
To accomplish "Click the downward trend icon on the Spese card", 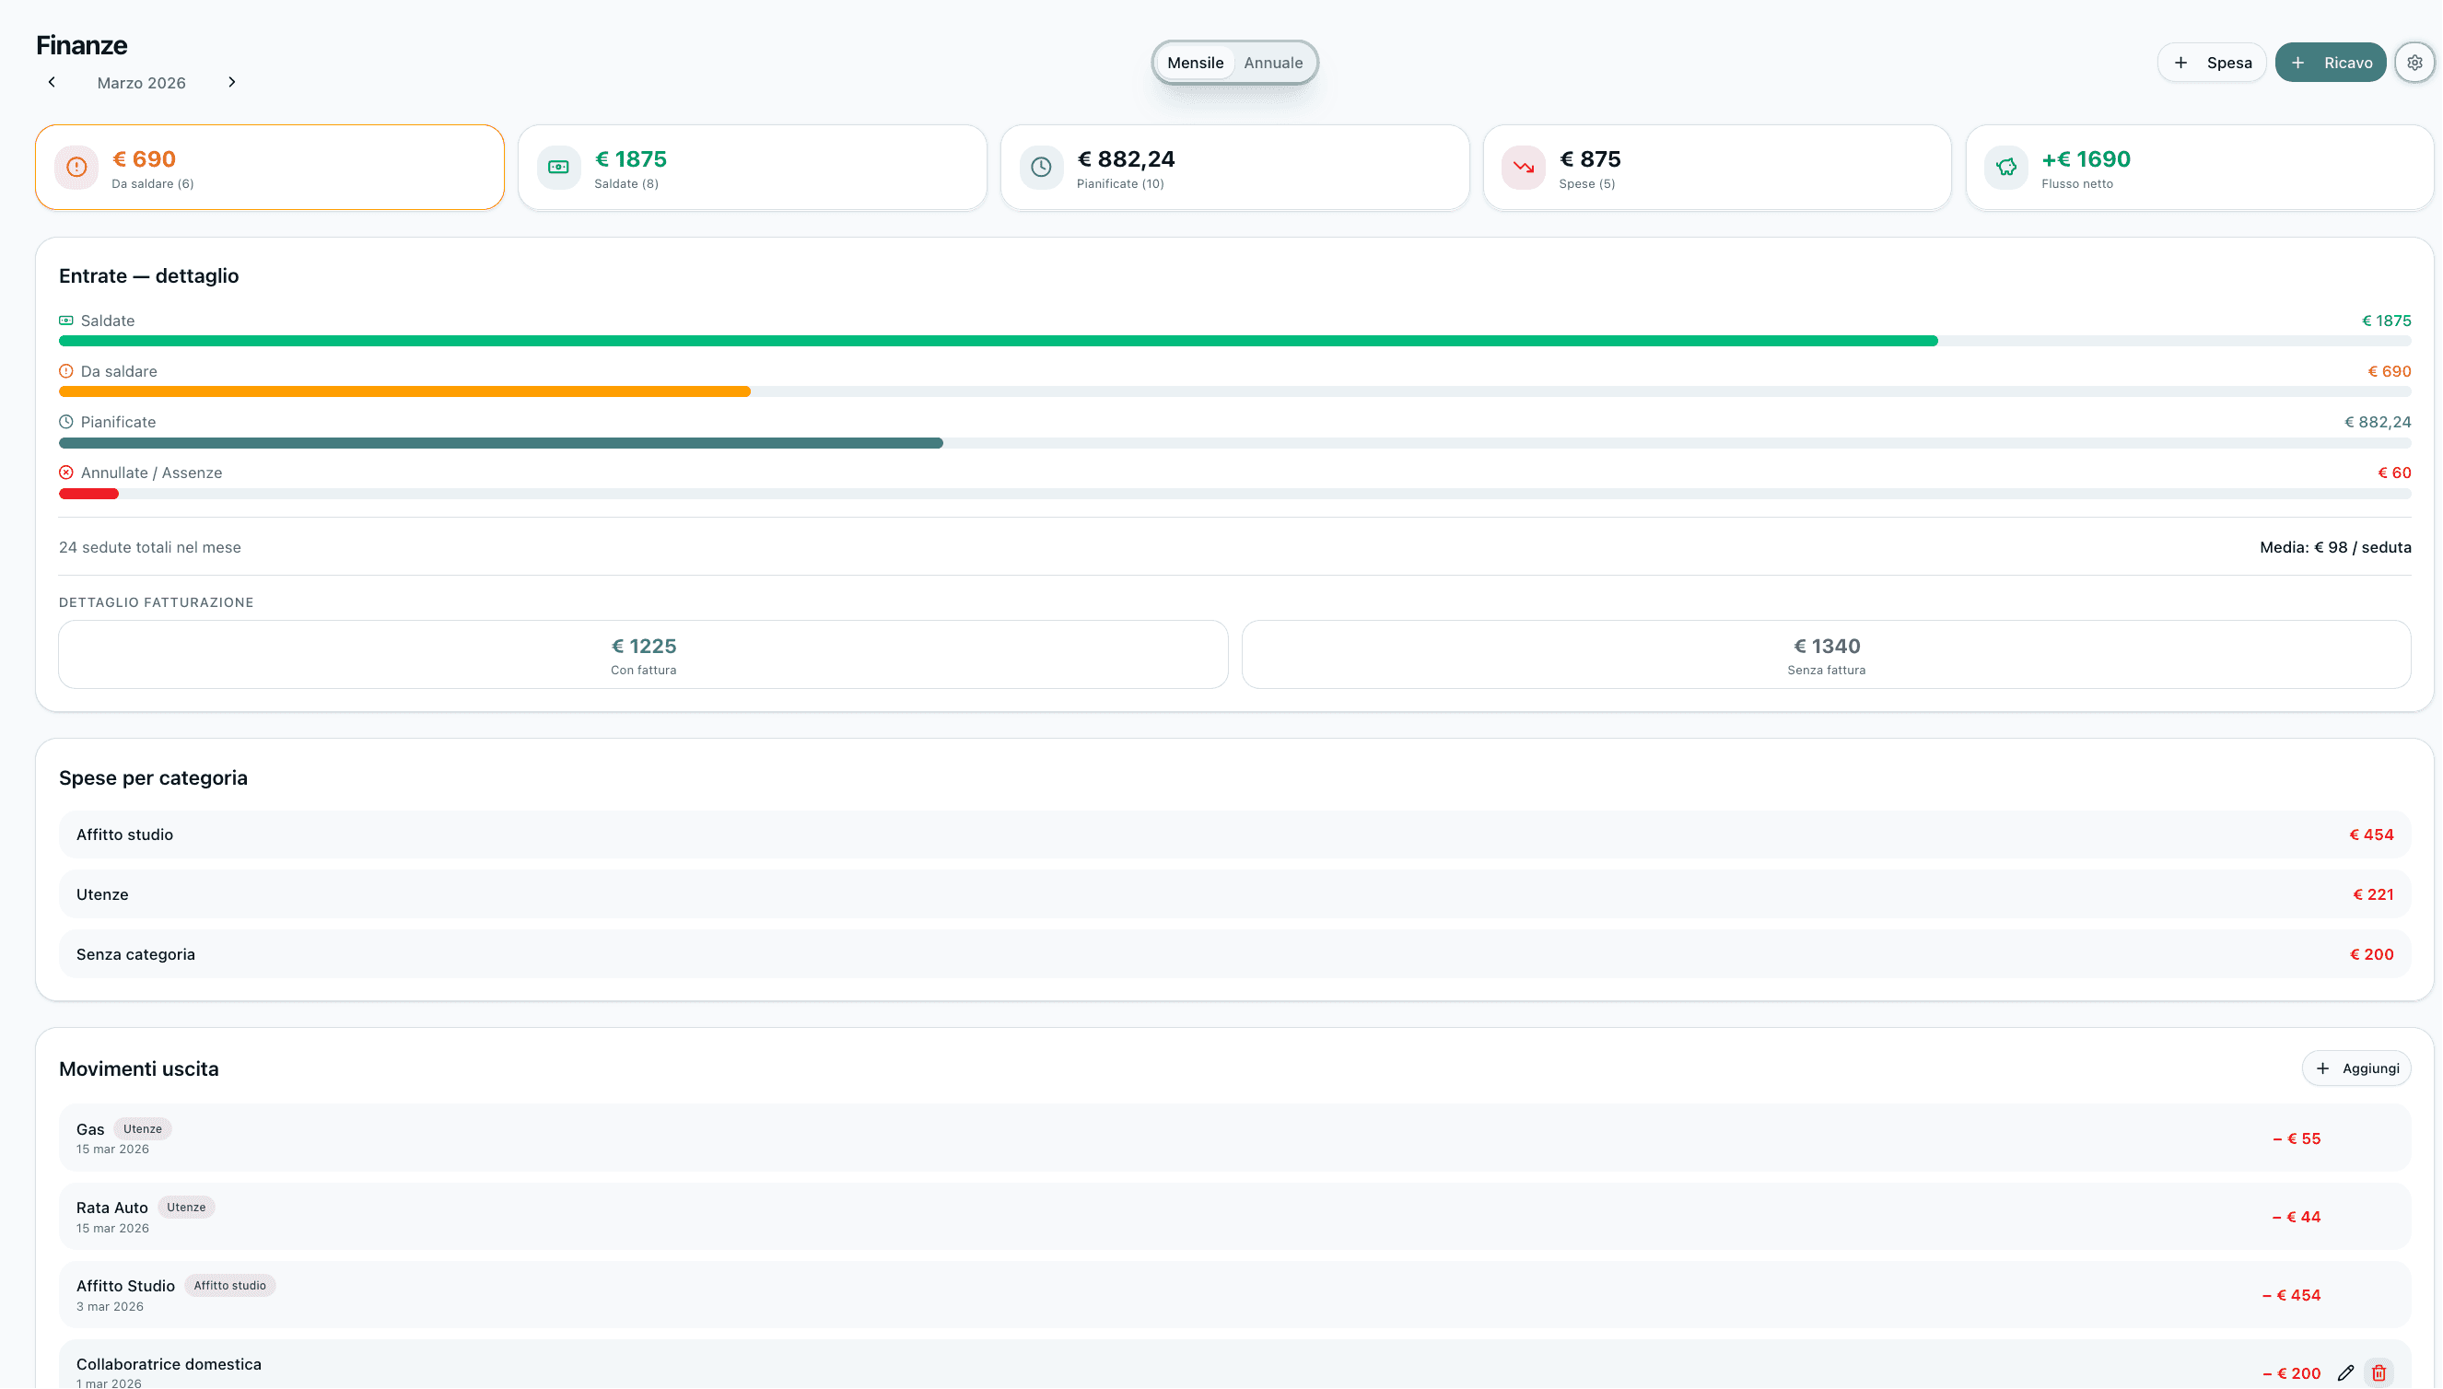I will 1524,167.
